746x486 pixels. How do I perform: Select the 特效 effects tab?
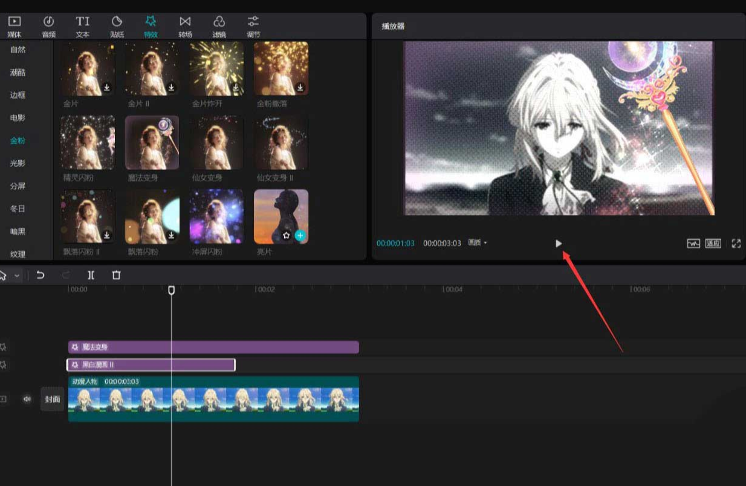click(x=151, y=27)
